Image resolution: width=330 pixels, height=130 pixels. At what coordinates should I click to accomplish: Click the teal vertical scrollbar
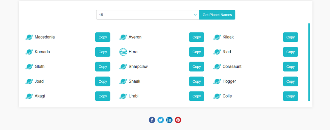point(309,62)
